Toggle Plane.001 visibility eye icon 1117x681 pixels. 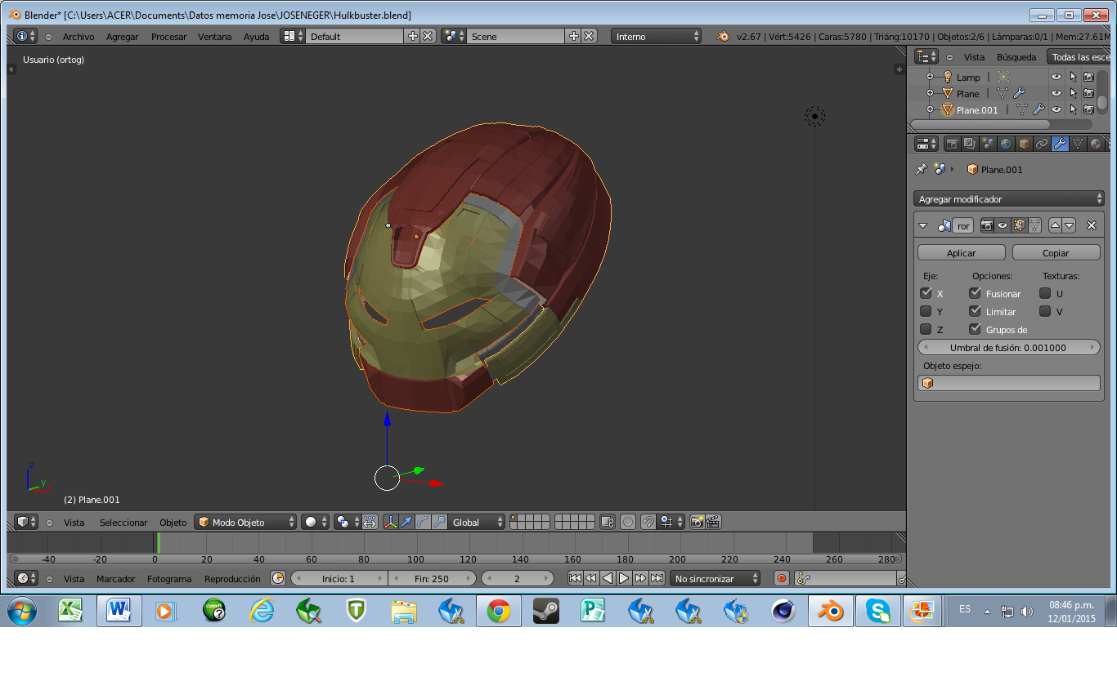click(x=1056, y=109)
